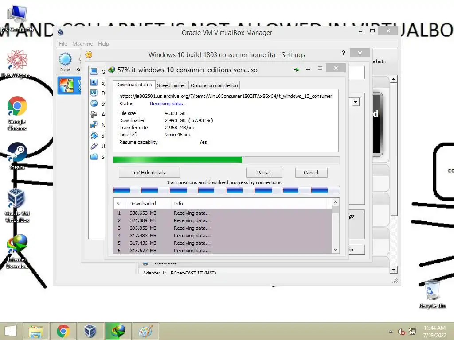Image resolution: width=454 pixels, height=340 pixels.
Task: Open Serial Ports settings category icon
Action: 94,135
